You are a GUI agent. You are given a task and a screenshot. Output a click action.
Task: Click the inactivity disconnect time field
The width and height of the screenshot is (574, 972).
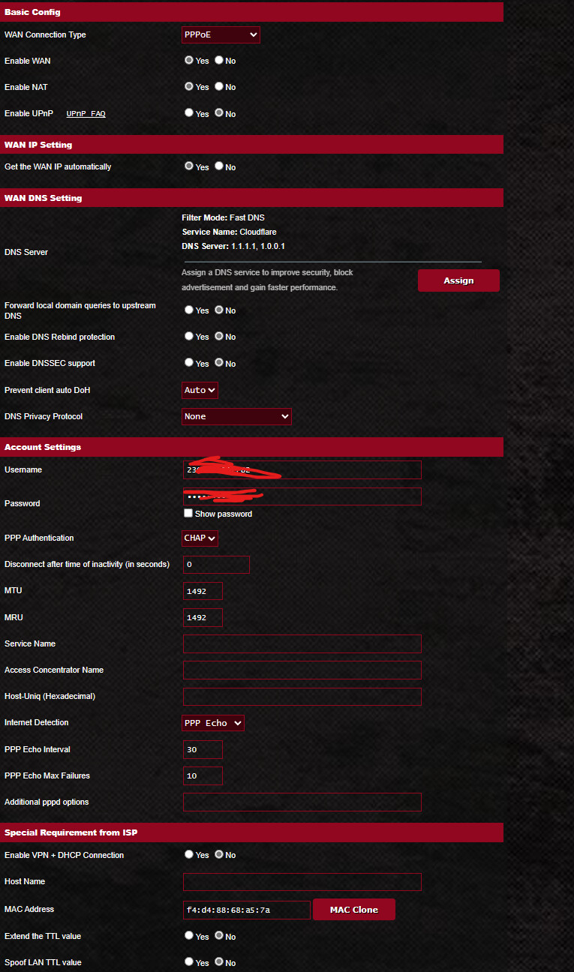pos(216,564)
